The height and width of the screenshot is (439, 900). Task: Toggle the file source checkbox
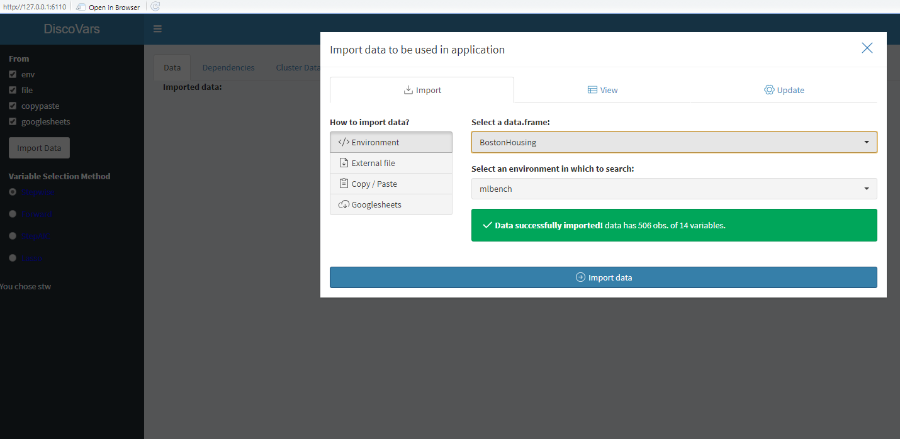click(x=13, y=90)
